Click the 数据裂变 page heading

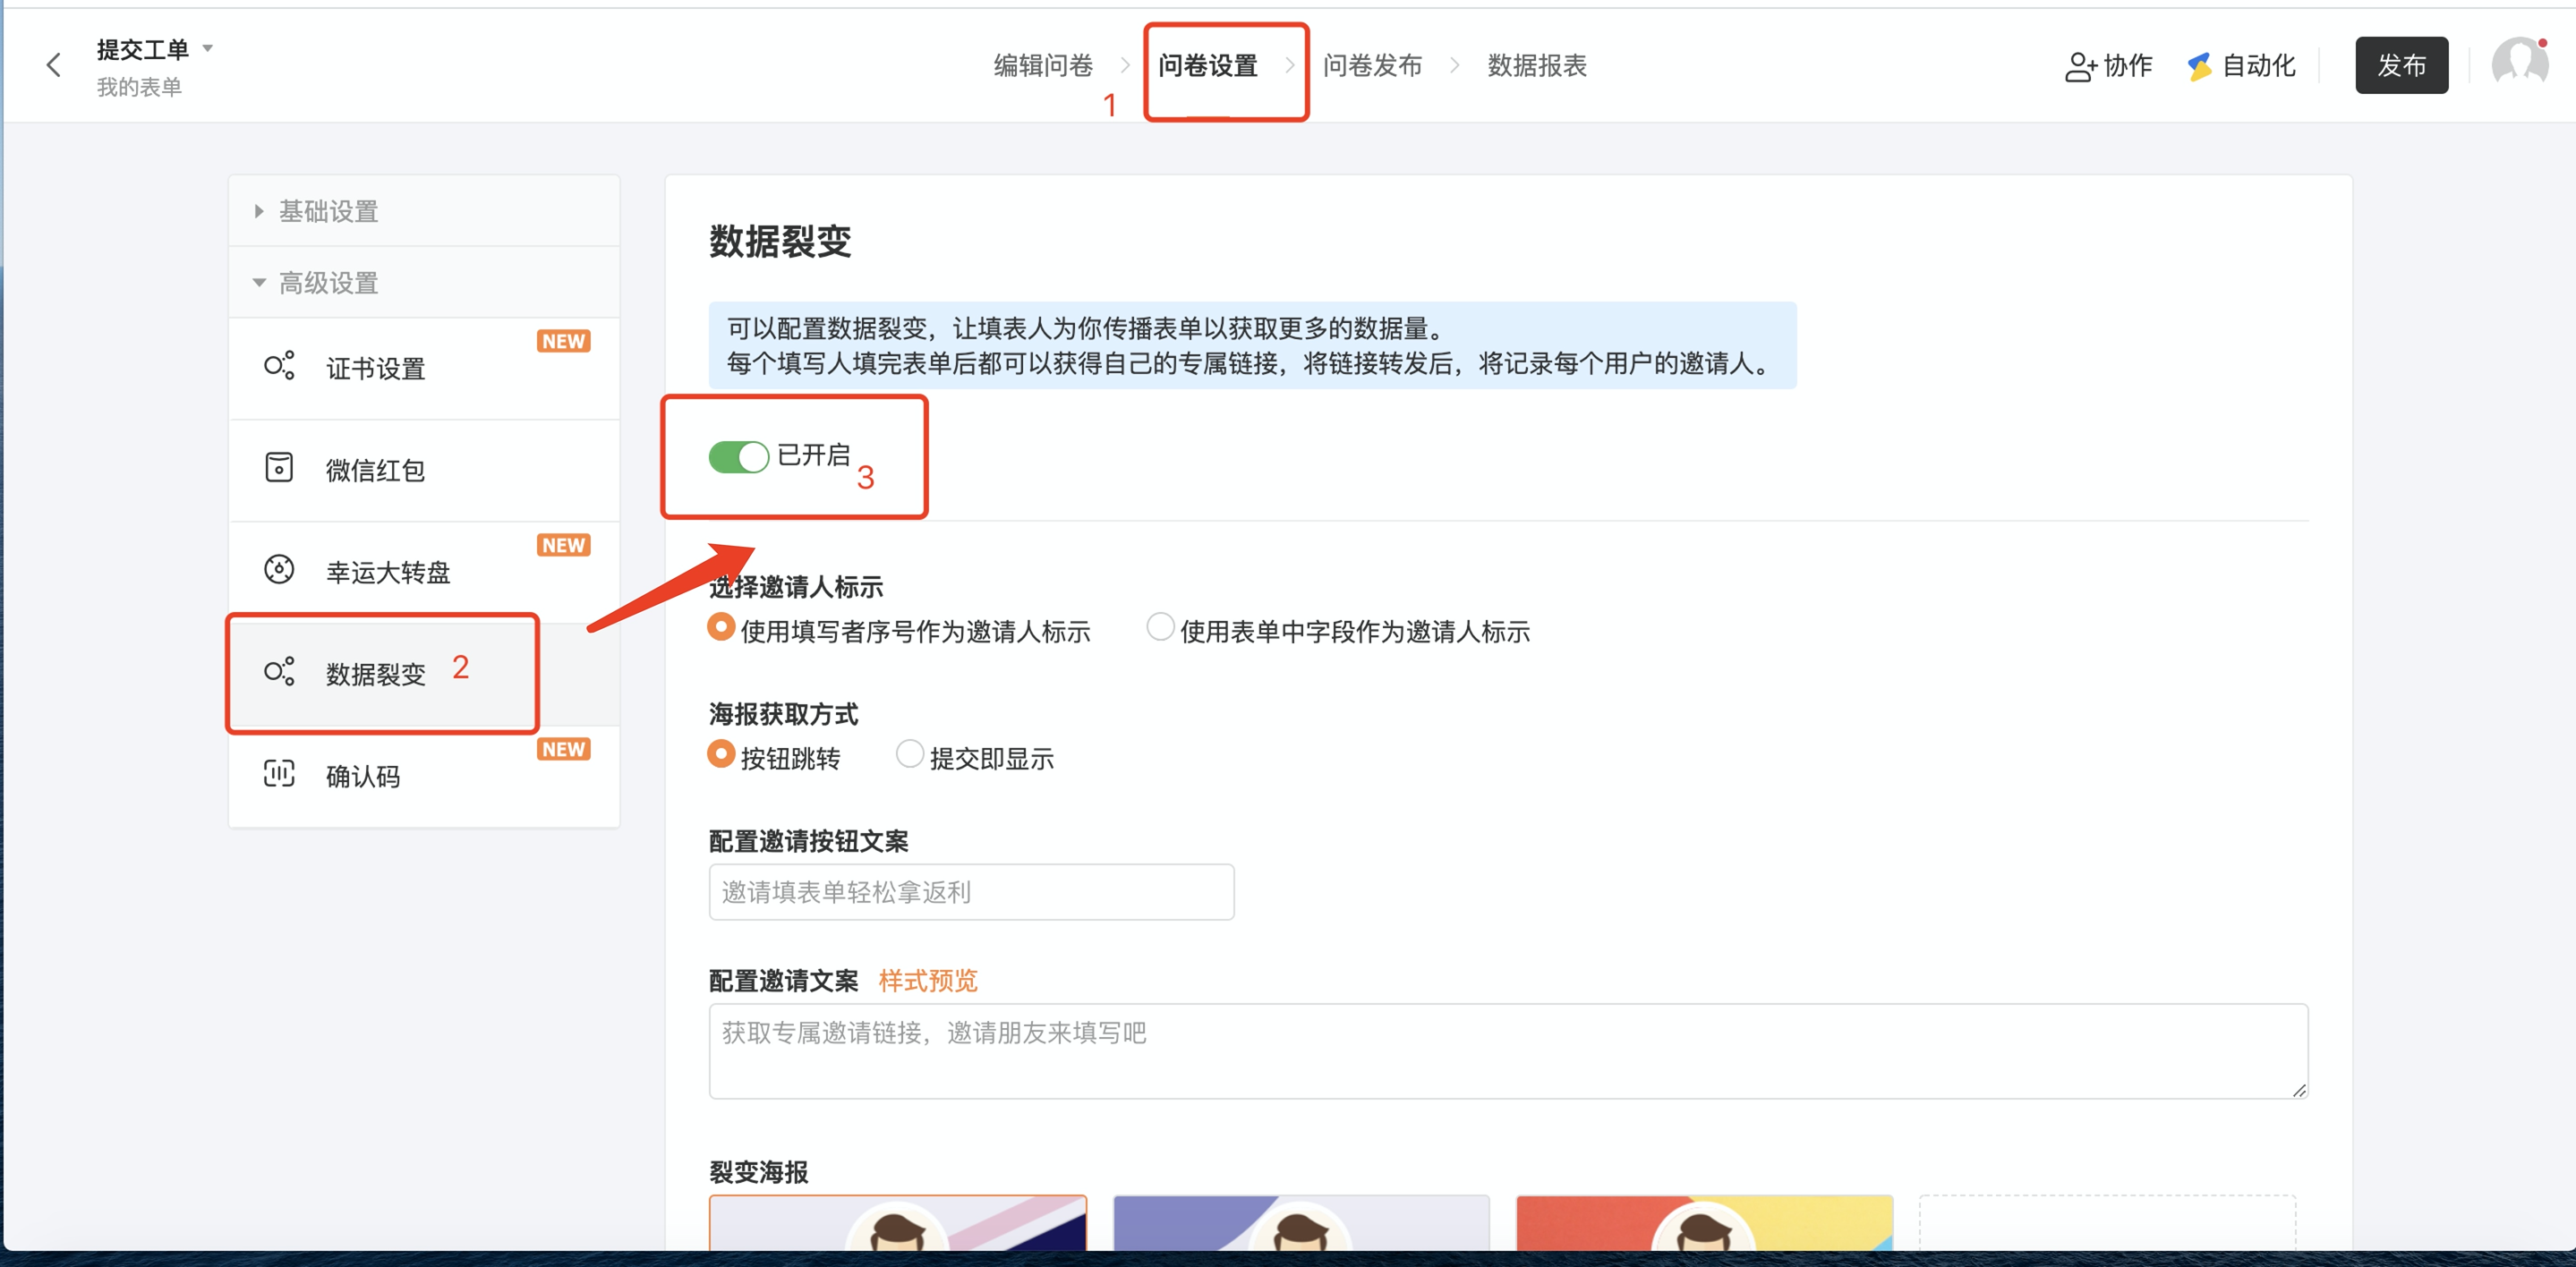pyautogui.click(x=780, y=242)
